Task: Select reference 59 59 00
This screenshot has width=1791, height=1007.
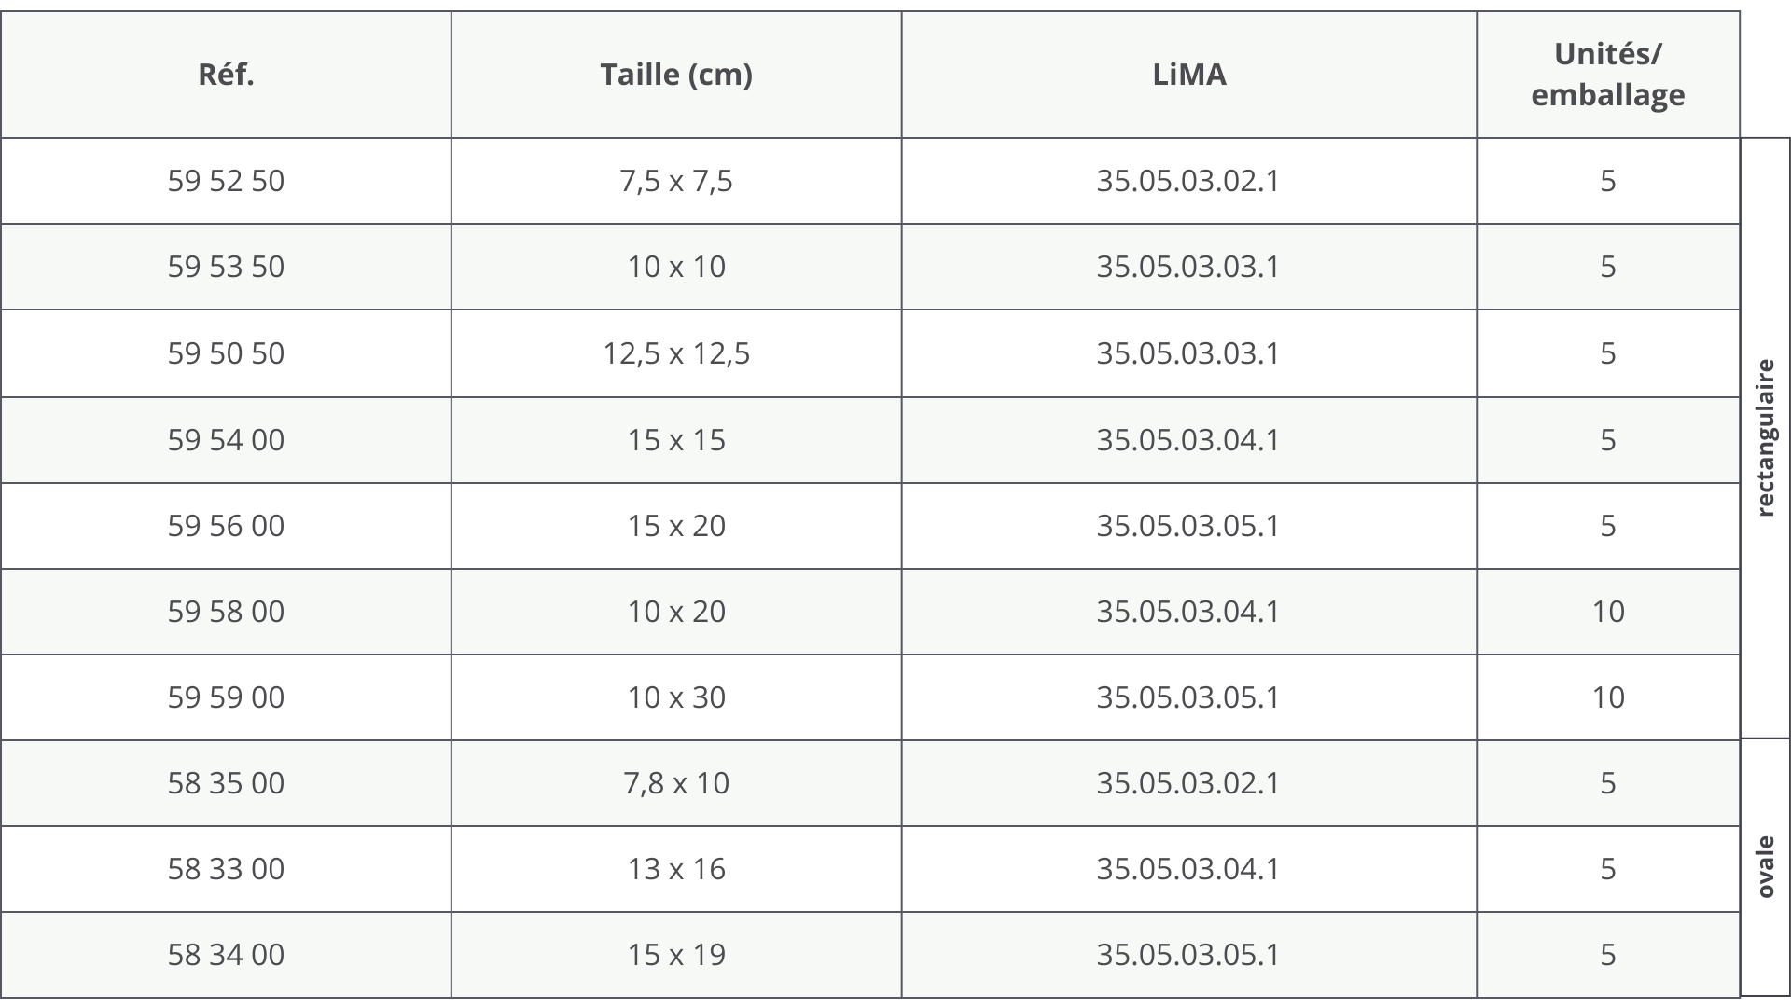Action: point(226,697)
